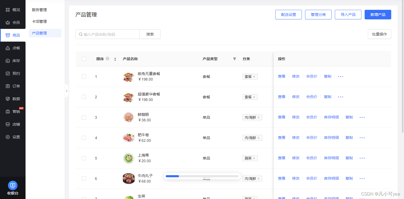The width and height of the screenshot is (404, 199).
Task: Click the 会员 crown icon
Action: 8,23
